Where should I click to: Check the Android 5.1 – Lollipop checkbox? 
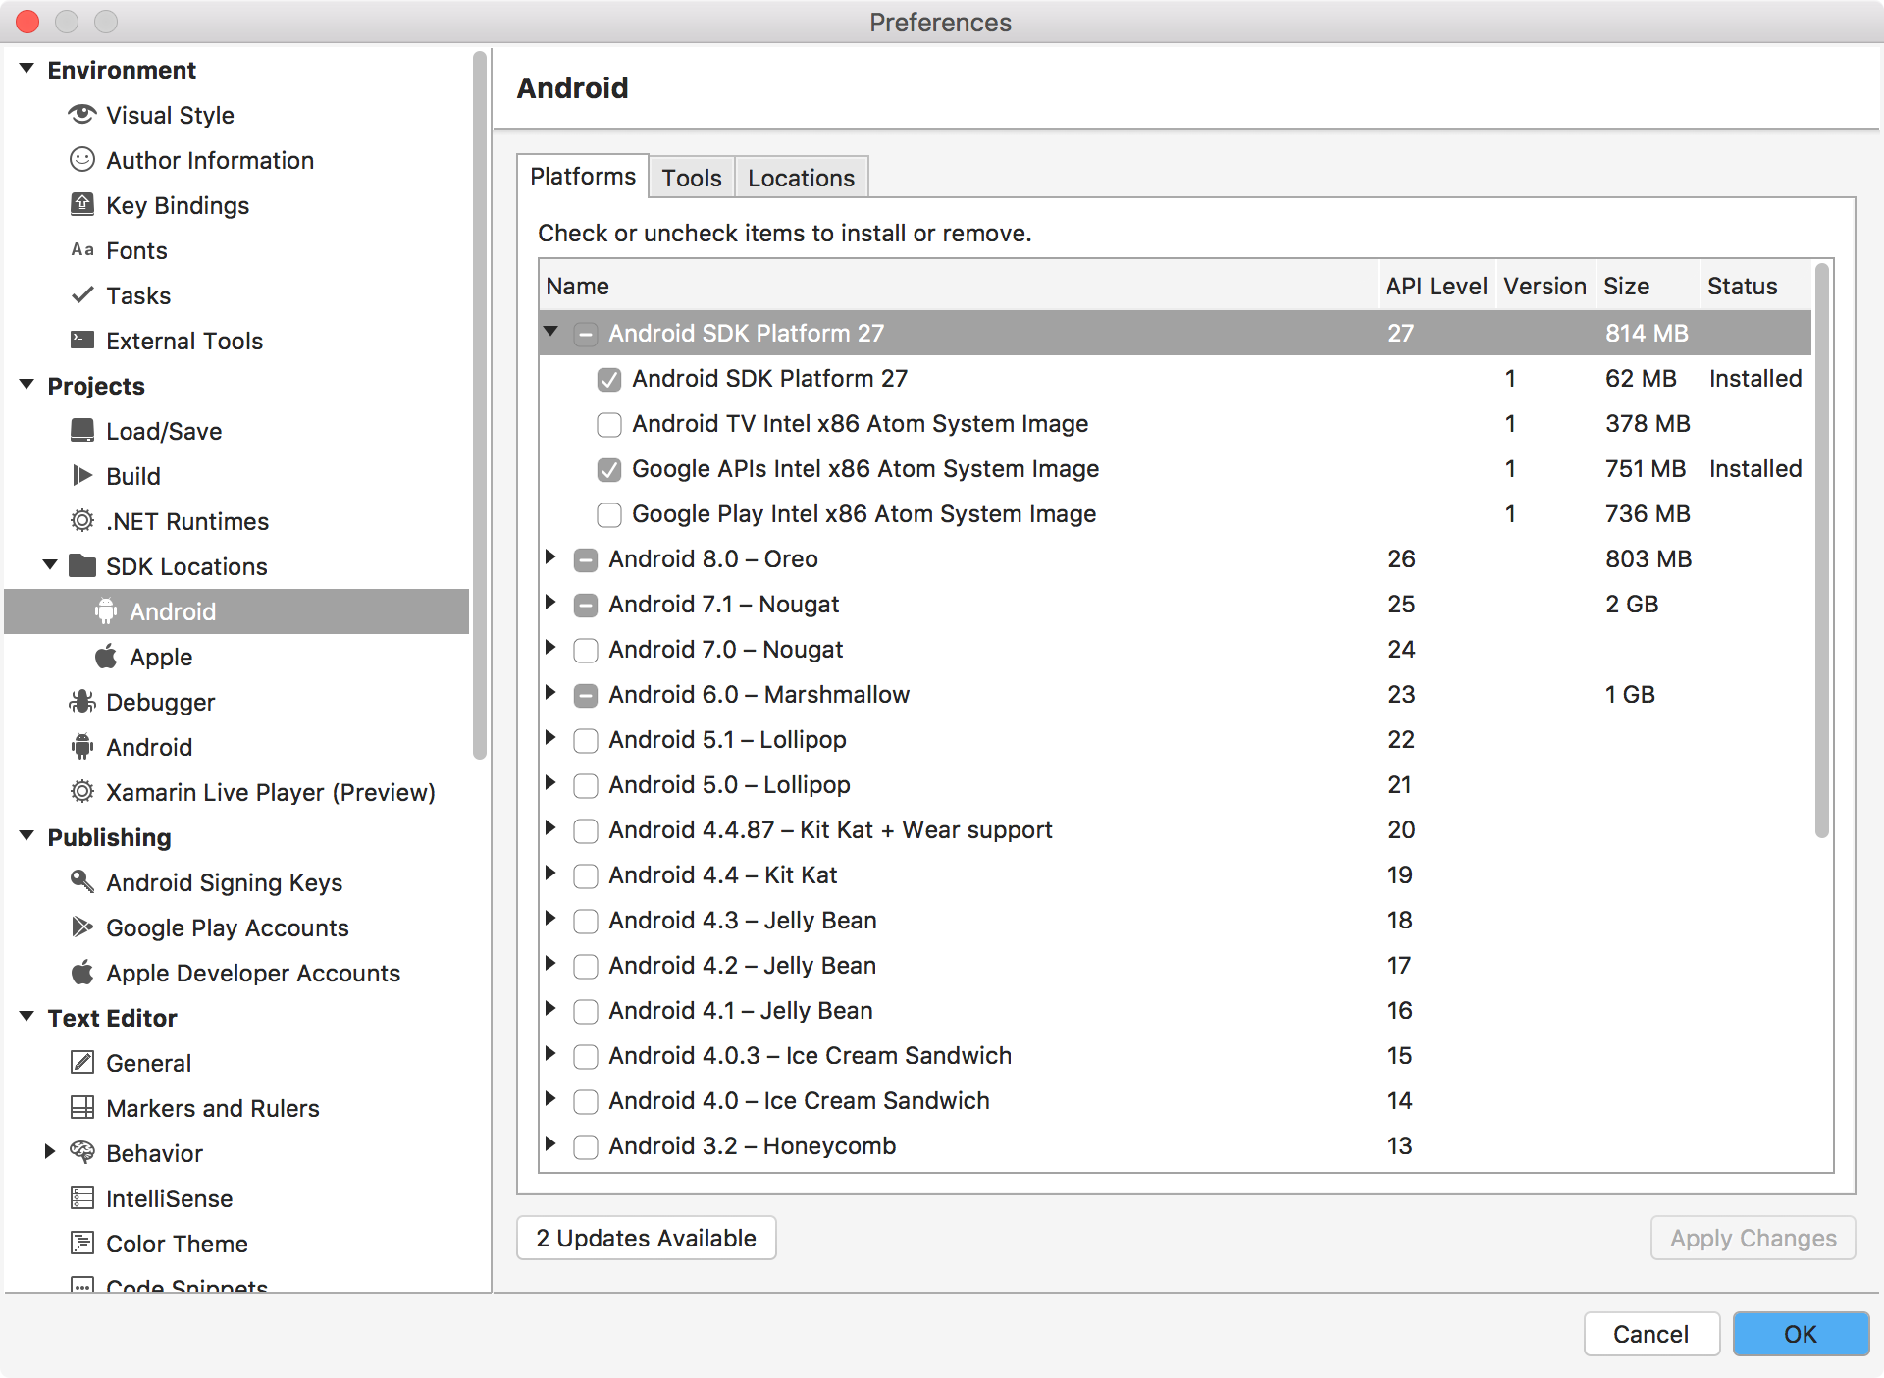pyautogui.click(x=586, y=740)
